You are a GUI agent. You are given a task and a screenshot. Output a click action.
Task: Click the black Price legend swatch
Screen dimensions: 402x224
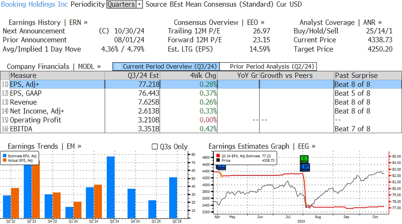pos(218,160)
